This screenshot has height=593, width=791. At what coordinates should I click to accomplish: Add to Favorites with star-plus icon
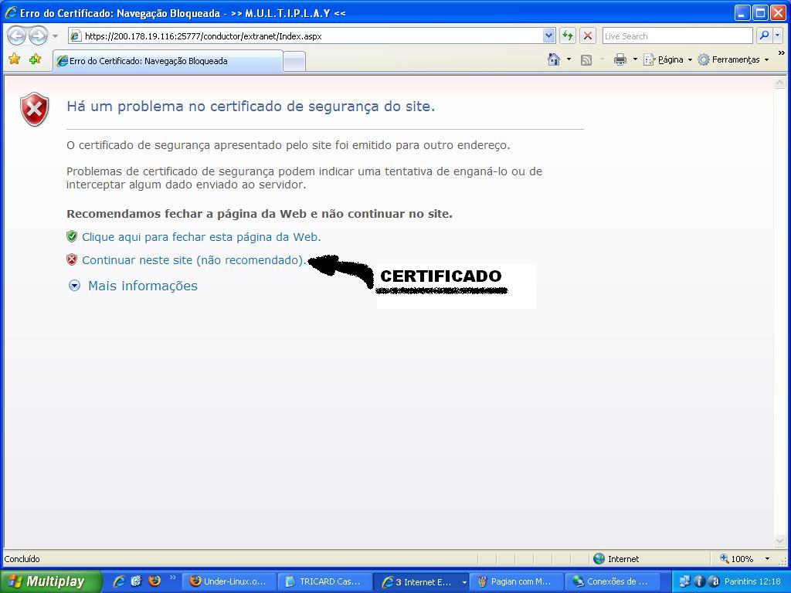(35, 59)
